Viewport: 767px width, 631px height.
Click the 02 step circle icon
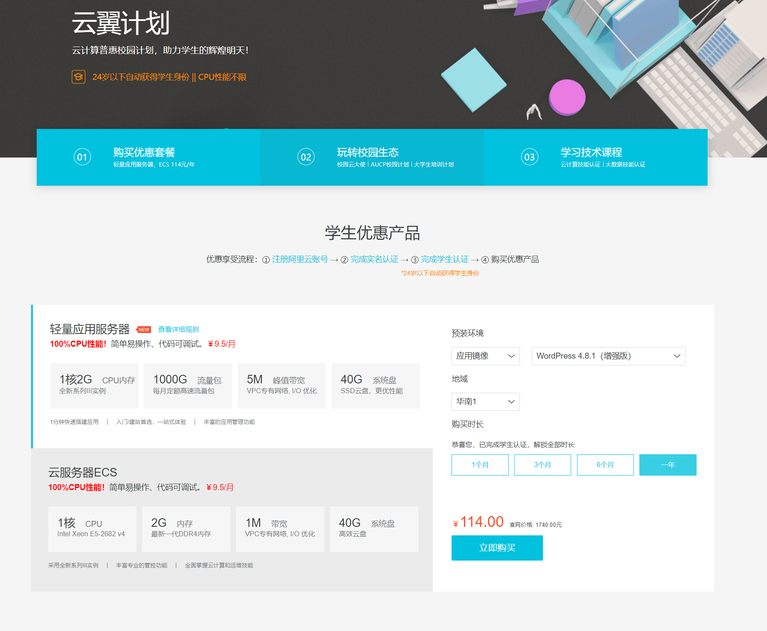tap(306, 157)
